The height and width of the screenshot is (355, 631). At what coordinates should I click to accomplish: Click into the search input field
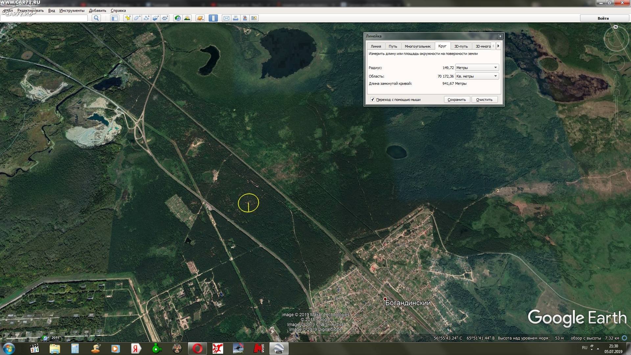[44, 18]
